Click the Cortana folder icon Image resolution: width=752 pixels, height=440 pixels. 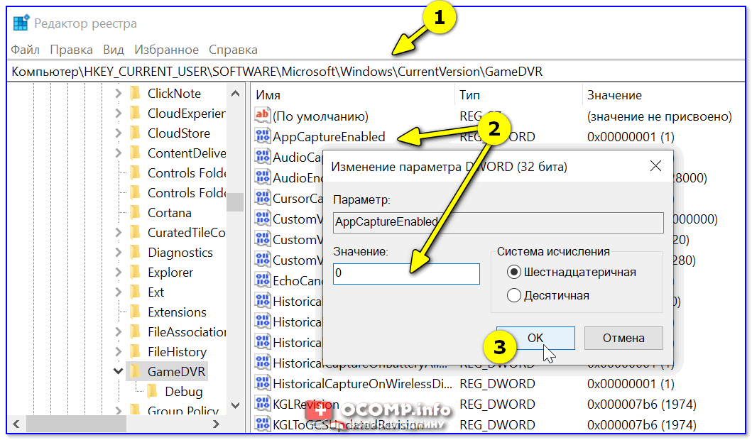[x=135, y=212]
